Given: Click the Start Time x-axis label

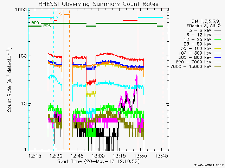Looking at the screenshot, I should [98, 162].
